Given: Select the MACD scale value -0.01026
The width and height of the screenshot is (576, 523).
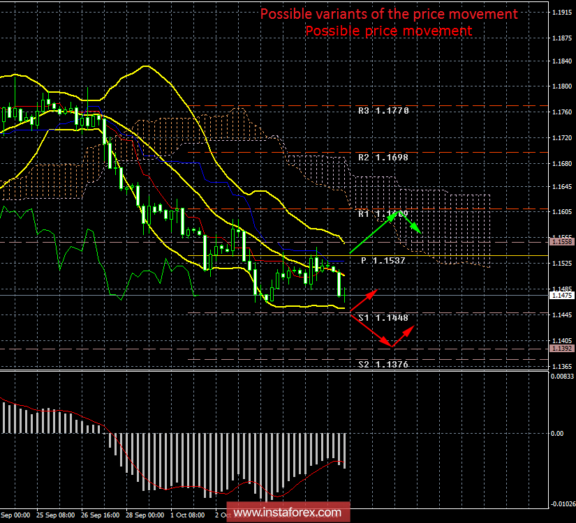Looking at the screenshot, I should tap(563, 504).
